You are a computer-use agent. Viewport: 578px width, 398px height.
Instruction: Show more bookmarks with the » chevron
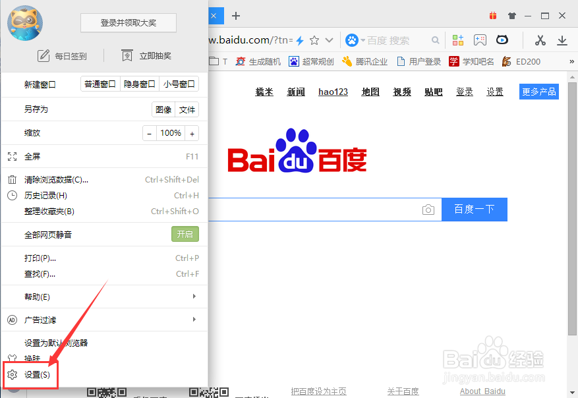pos(571,61)
